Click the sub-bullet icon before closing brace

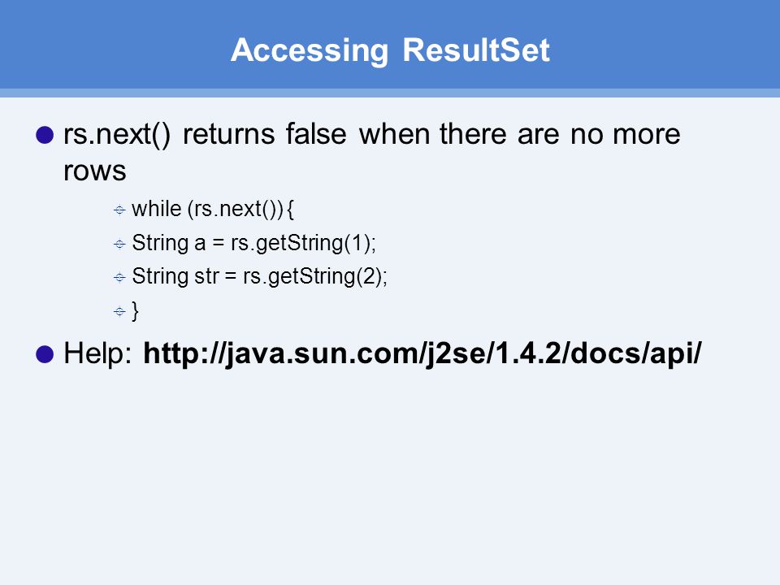pos(119,311)
